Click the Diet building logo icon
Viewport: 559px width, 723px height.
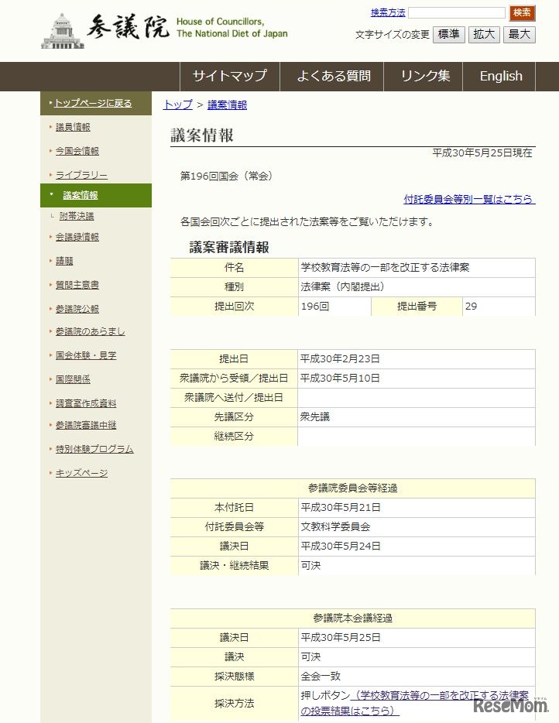coord(62,31)
